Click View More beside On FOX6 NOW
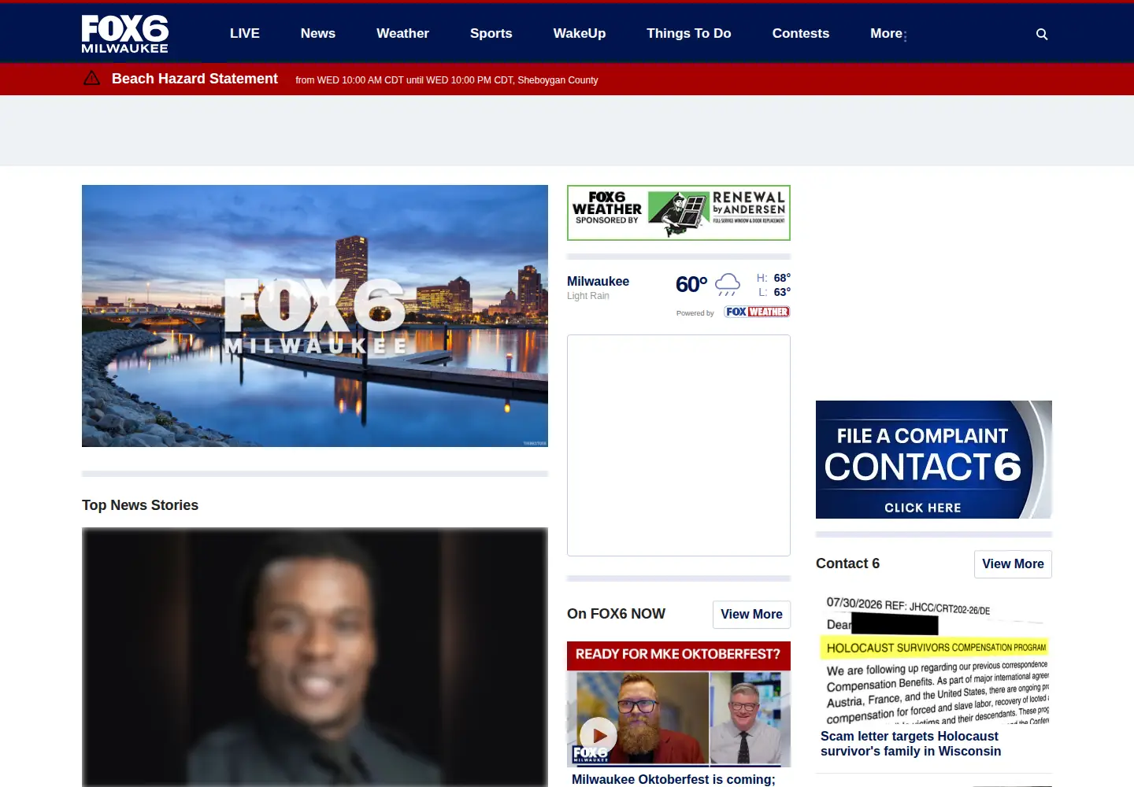This screenshot has width=1134, height=787. [x=751, y=615]
